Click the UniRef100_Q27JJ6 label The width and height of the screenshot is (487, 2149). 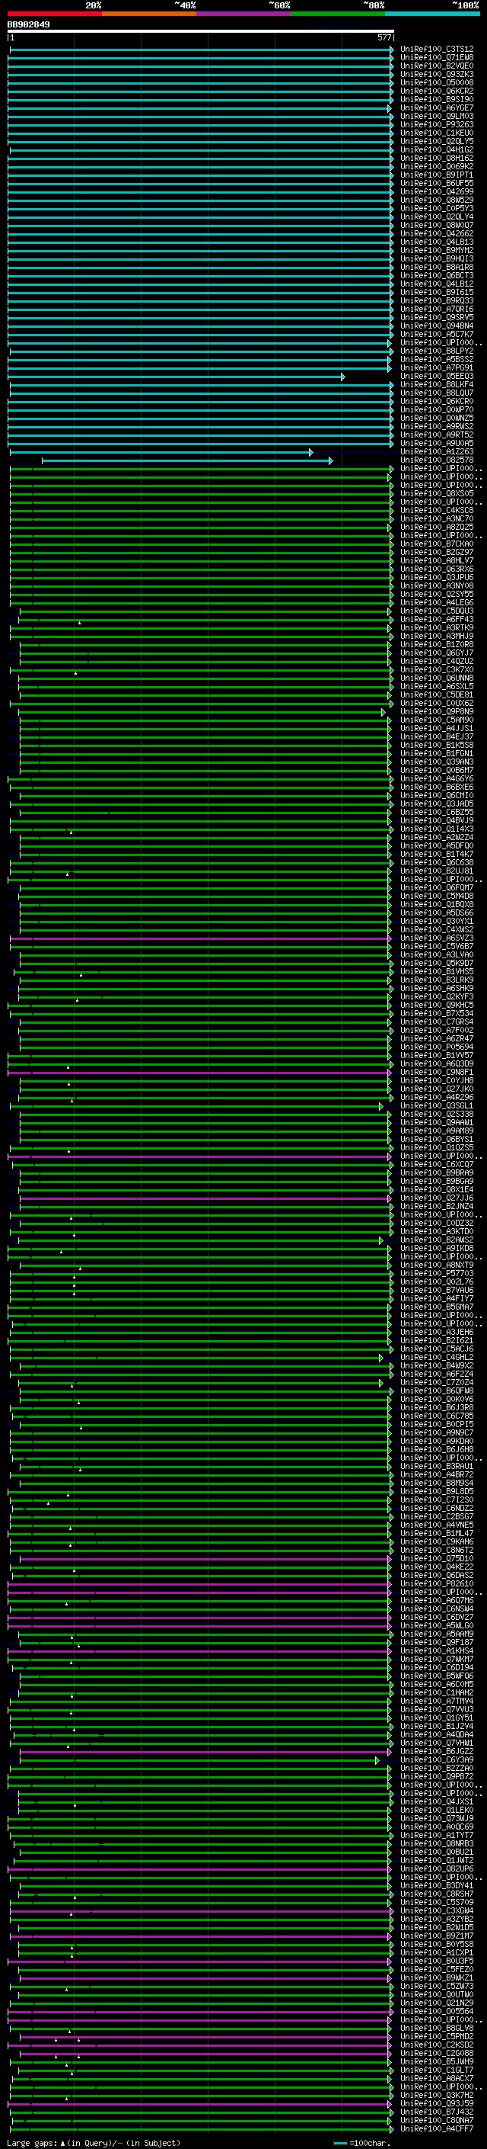[437, 1198]
